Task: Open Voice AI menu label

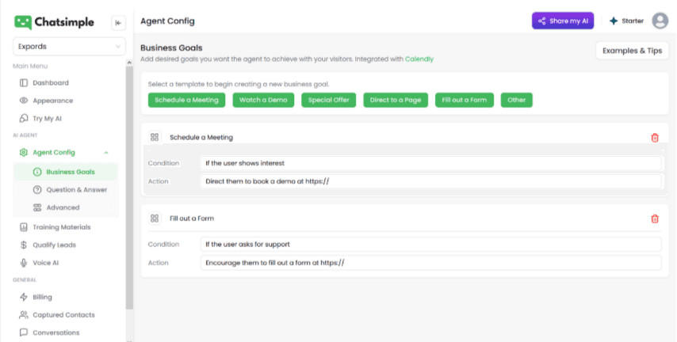Action: tap(46, 263)
